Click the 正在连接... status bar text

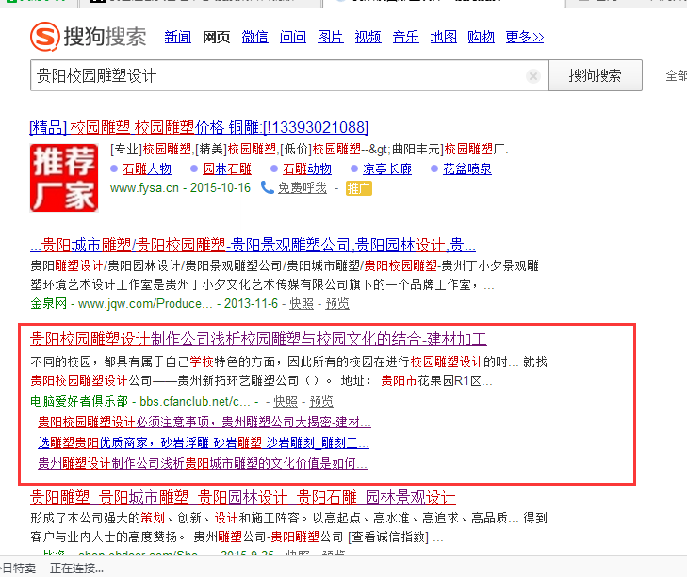click(x=76, y=569)
